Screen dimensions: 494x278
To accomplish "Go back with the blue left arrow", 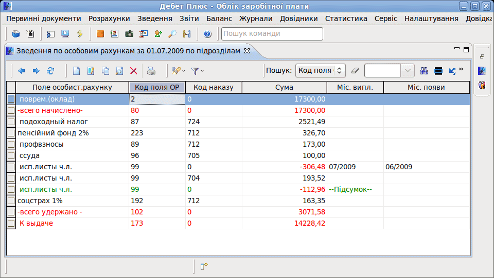I will [x=22, y=71].
